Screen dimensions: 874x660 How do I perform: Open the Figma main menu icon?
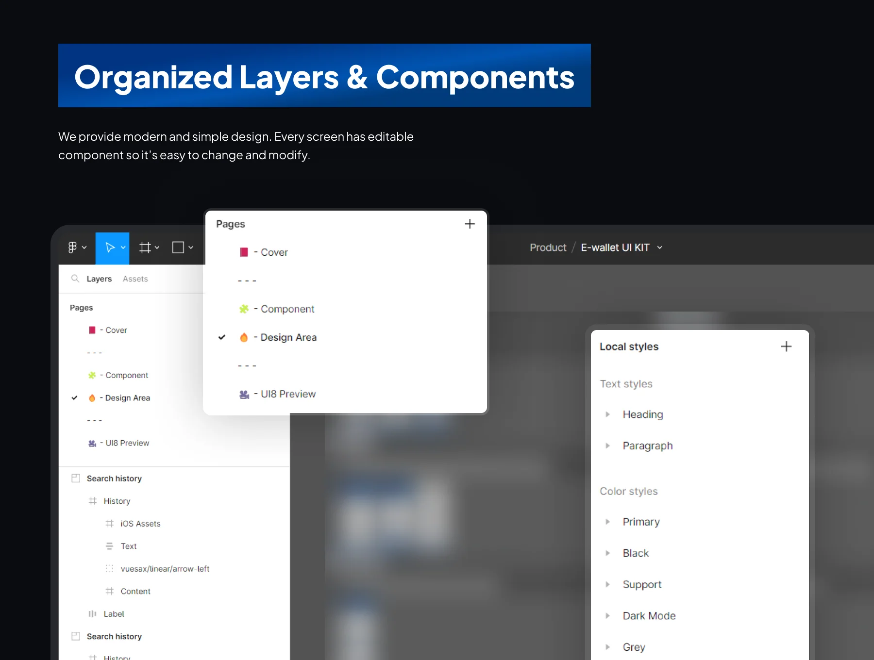[x=72, y=247]
